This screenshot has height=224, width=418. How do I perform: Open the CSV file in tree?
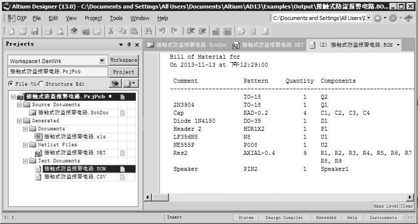pyautogui.click(x=75, y=177)
